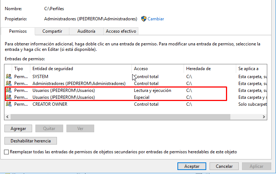Select the Permisos tab

click(18, 31)
